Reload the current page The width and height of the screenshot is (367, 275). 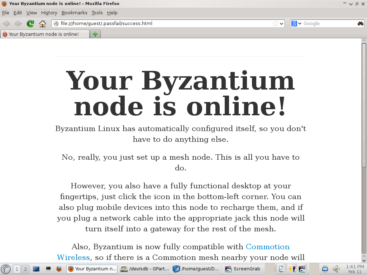30,23
